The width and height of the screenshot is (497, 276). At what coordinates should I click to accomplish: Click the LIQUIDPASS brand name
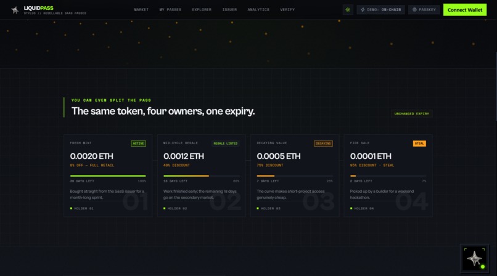click(x=39, y=8)
